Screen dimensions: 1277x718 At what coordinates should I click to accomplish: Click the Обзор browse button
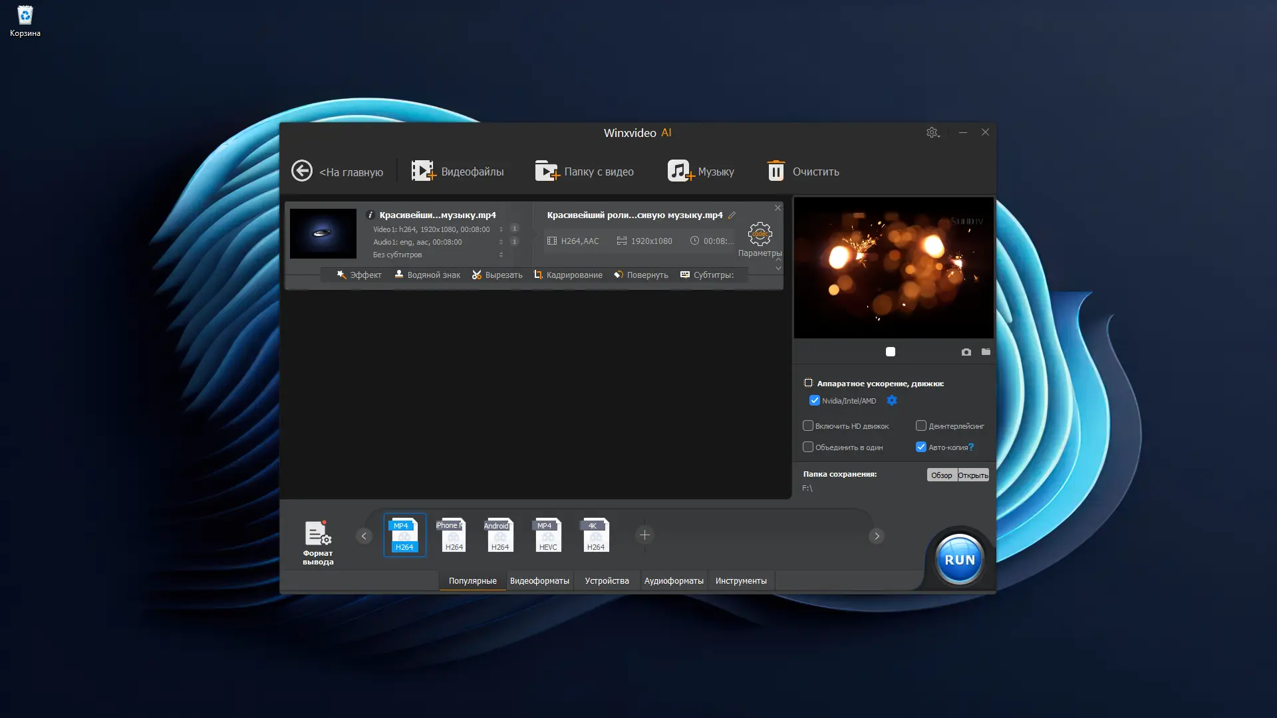(941, 475)
